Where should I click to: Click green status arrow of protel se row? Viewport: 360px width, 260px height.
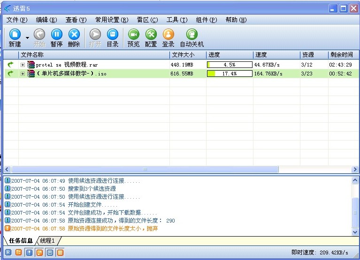11,65
